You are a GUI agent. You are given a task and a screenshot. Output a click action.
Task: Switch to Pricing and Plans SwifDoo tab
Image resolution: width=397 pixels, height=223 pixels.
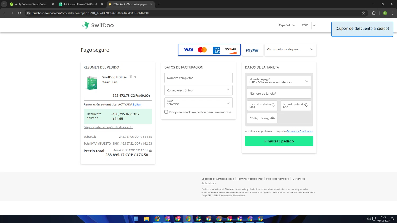point(81,4)
